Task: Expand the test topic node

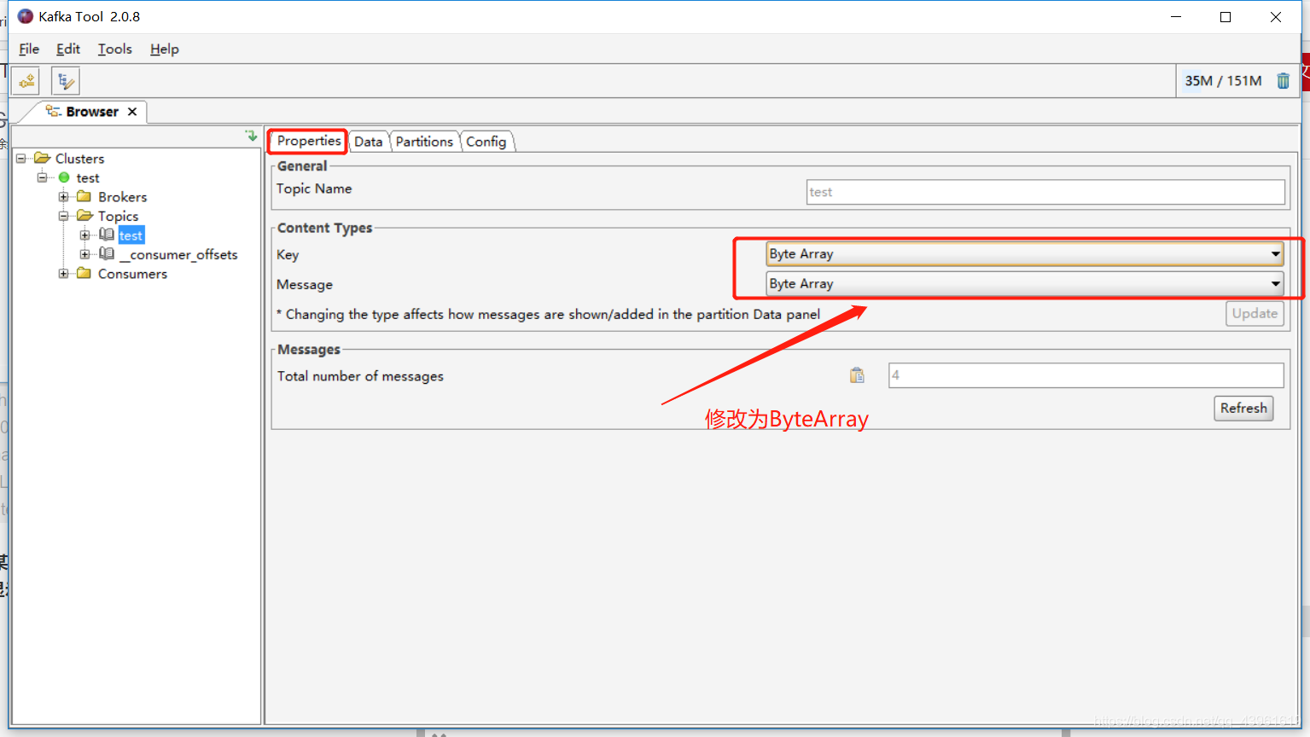Action: tap(84, 235)
